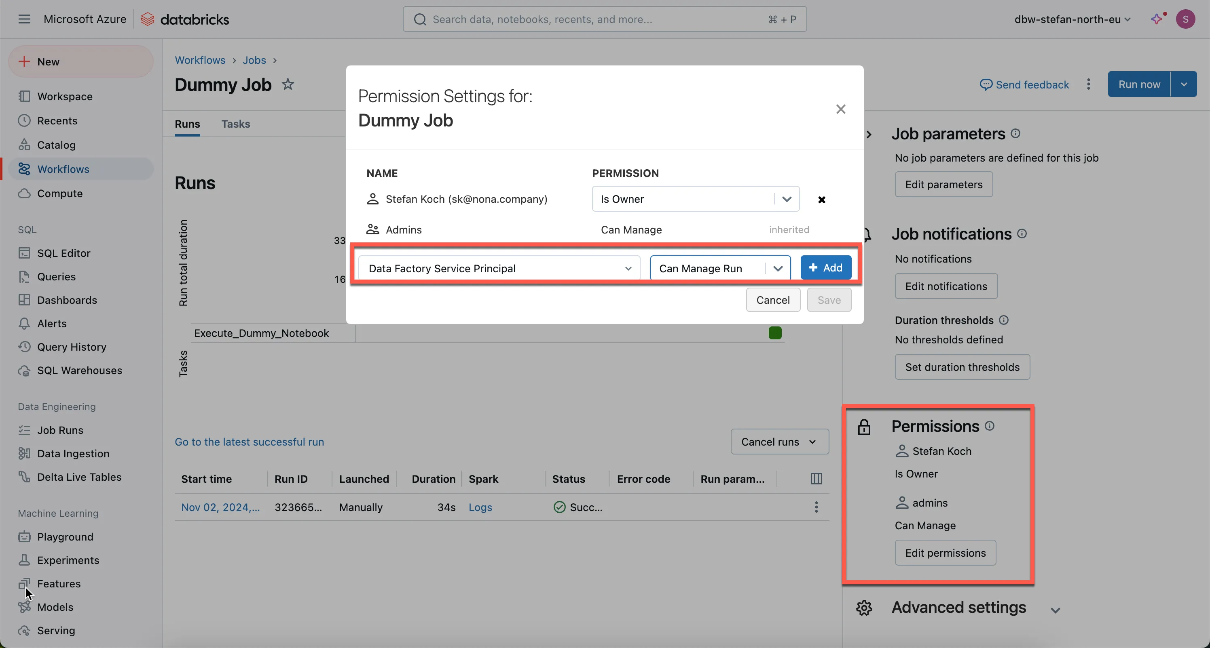Click the Add permission button
This screenshot has height=648, width=1210.
tap(825, 267)
